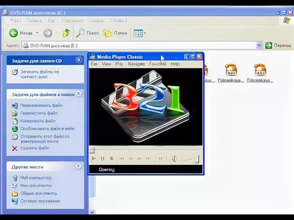
Task: Click the decrease speed button in player
Action: pos(131,159)
